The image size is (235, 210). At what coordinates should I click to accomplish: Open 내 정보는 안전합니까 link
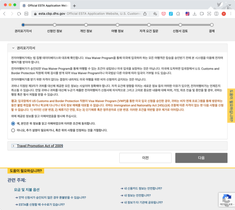[x=136, y=195]
